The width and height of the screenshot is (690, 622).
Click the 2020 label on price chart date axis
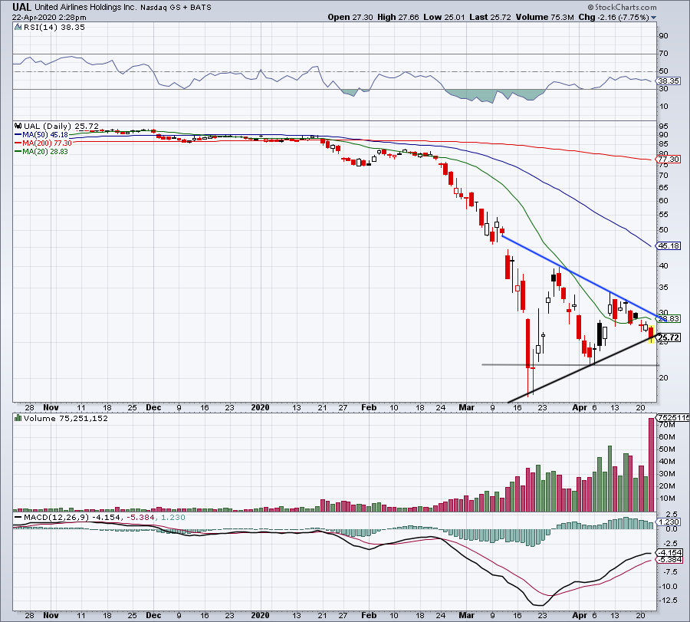[x=260, y=407]
